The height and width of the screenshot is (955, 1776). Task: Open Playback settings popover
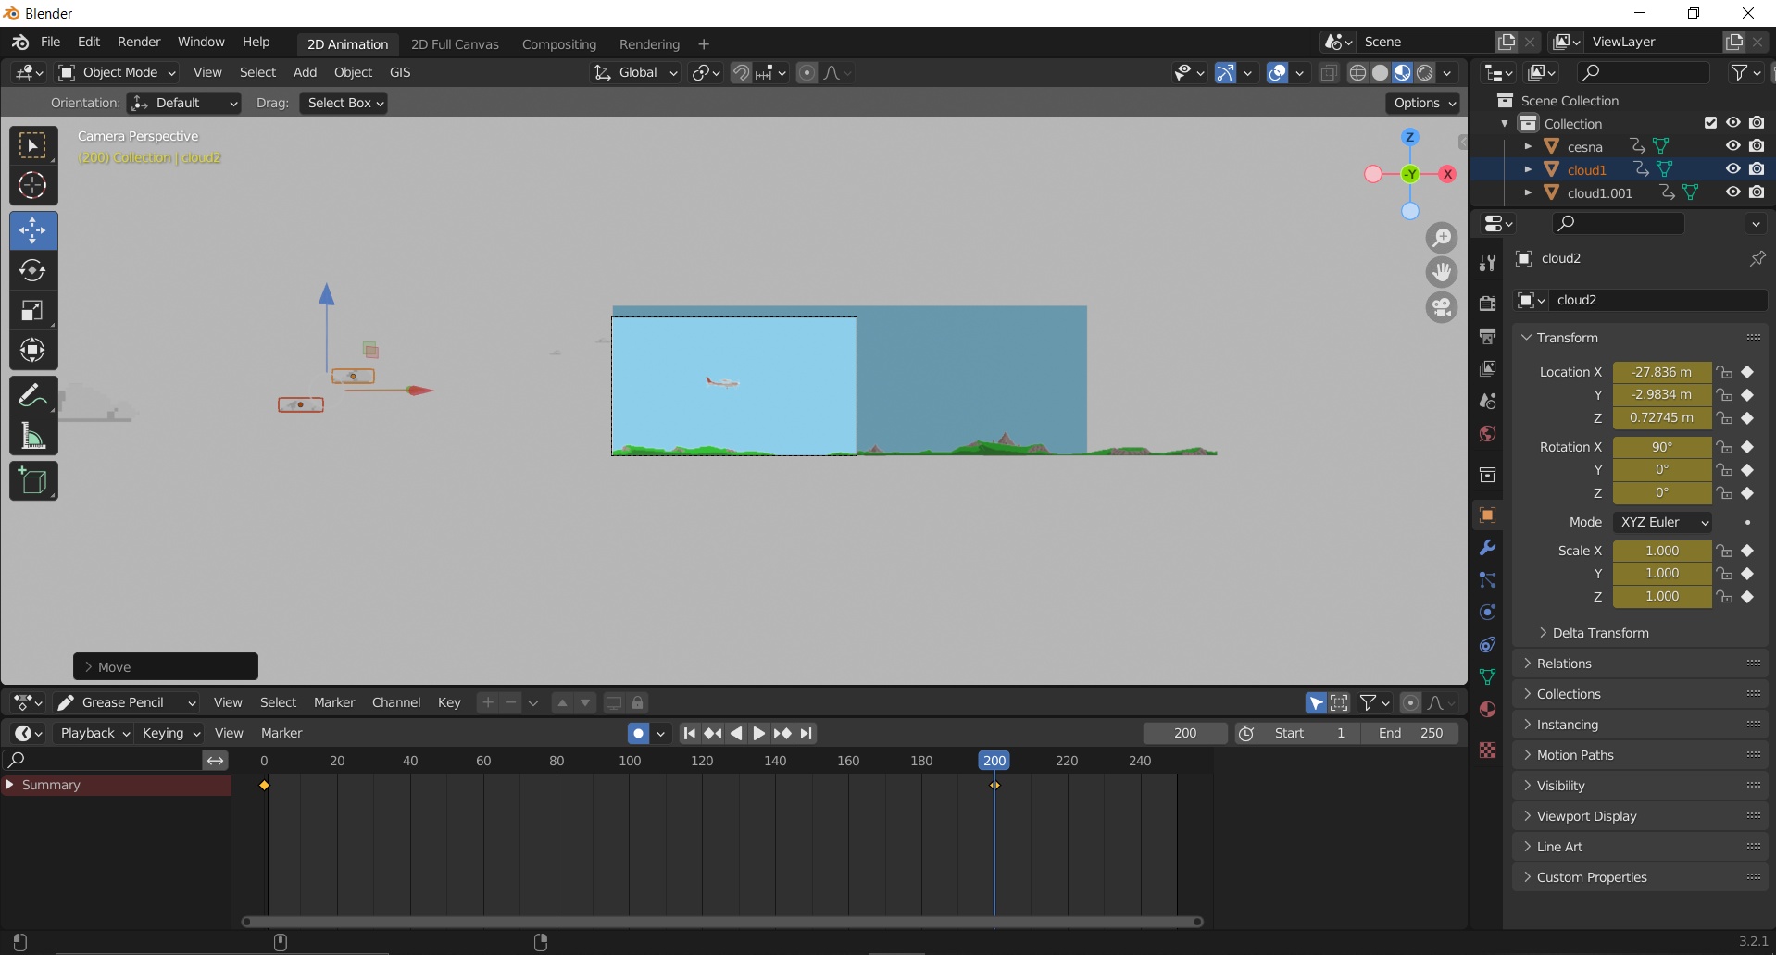[94, 733]
